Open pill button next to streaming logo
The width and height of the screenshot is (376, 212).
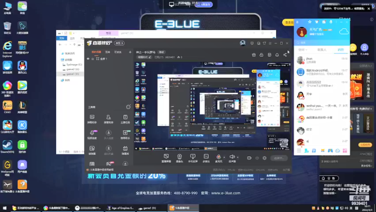coord(119,43)
